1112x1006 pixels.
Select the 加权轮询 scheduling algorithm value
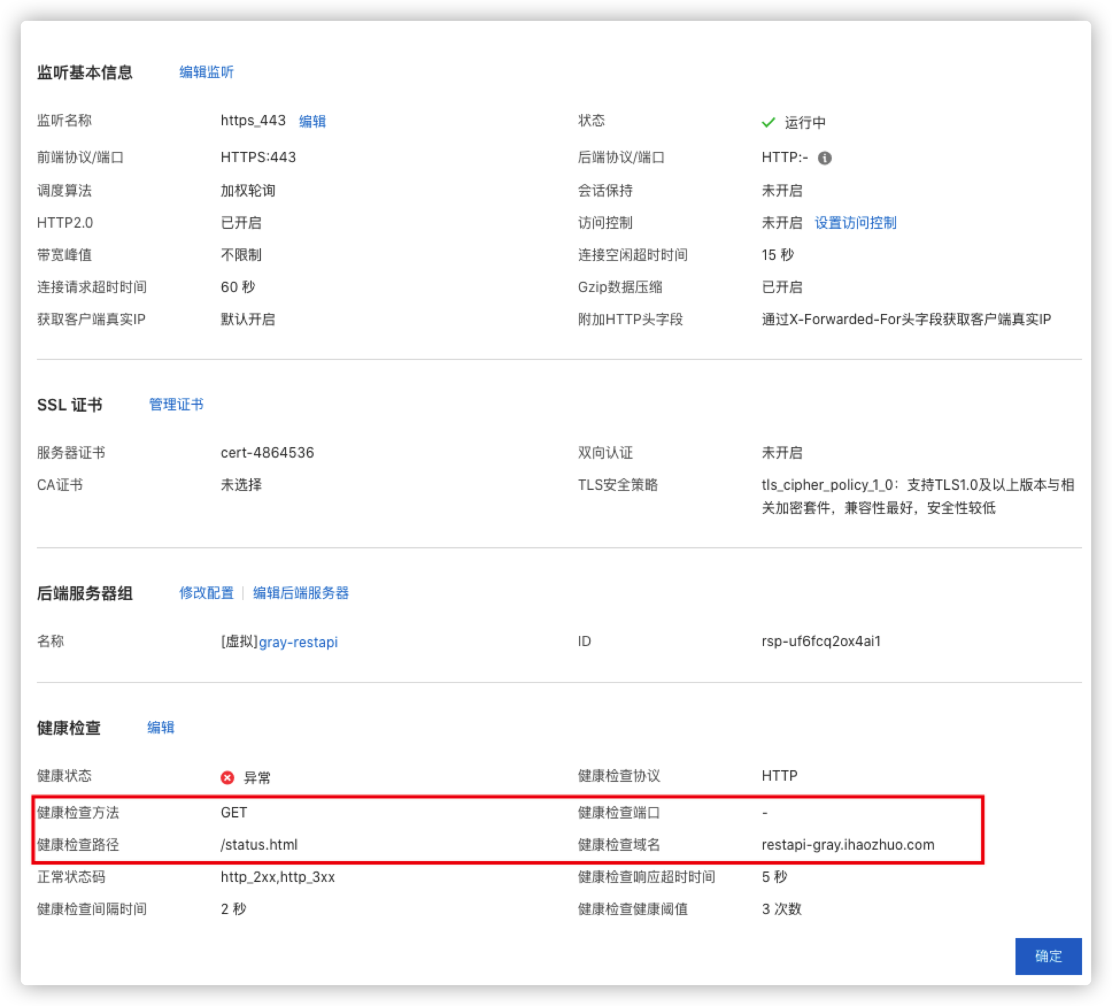(x=248, y=190)
